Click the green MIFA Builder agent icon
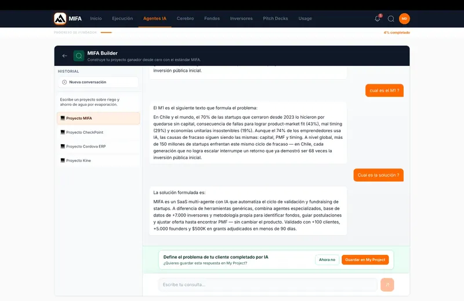 click(79, 56)
